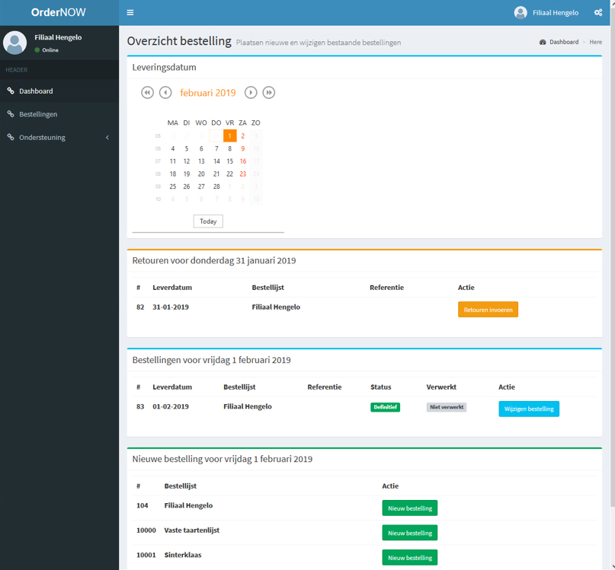Click the Status column header
615x570 pixels.
click(x=380, y=387)
